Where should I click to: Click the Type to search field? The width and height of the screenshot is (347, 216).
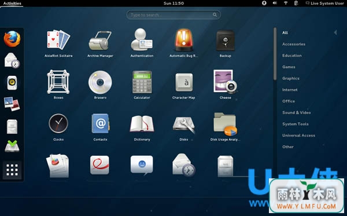point(173,15)
